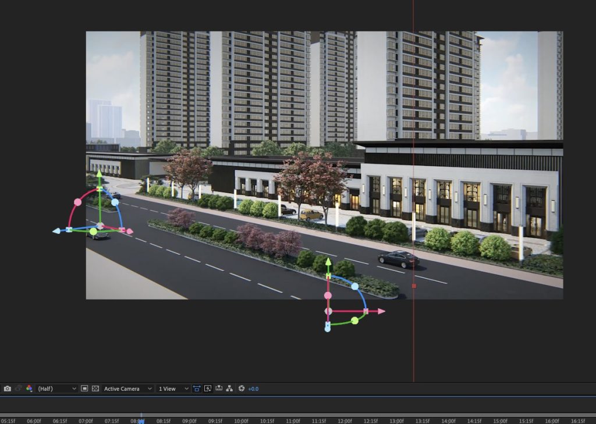
Task: Take a snapshot with the camera icon
Action: [7, 389]
